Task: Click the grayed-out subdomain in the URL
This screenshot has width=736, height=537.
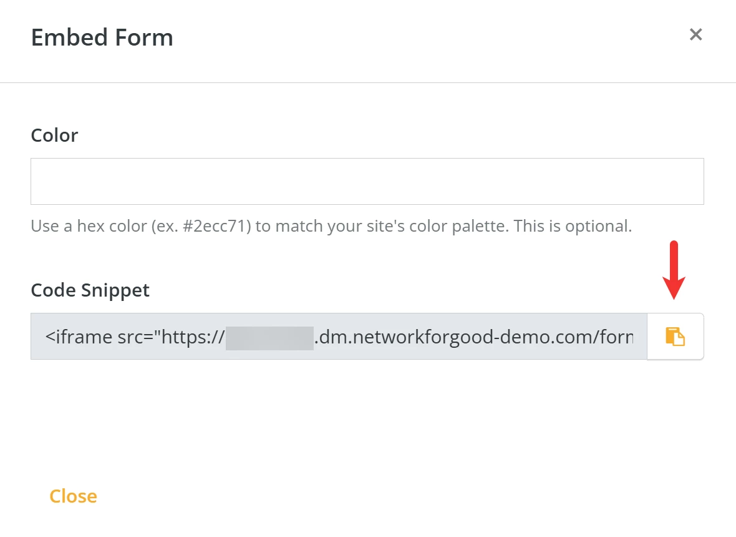Action: (x=269, y=337)
